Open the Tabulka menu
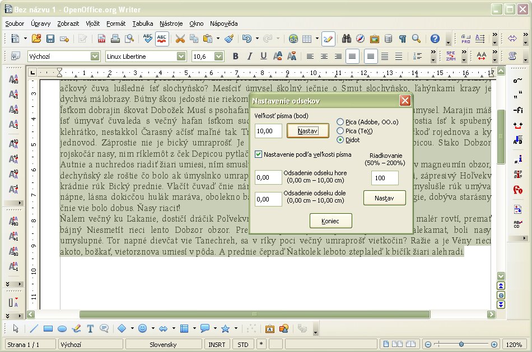Image resolution: width=532 pixels, height=352 pixels. click(142, 24)
